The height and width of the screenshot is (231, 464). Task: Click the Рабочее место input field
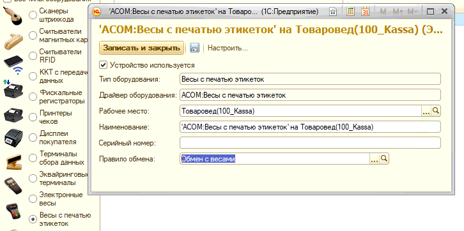[x=300, y=111]
